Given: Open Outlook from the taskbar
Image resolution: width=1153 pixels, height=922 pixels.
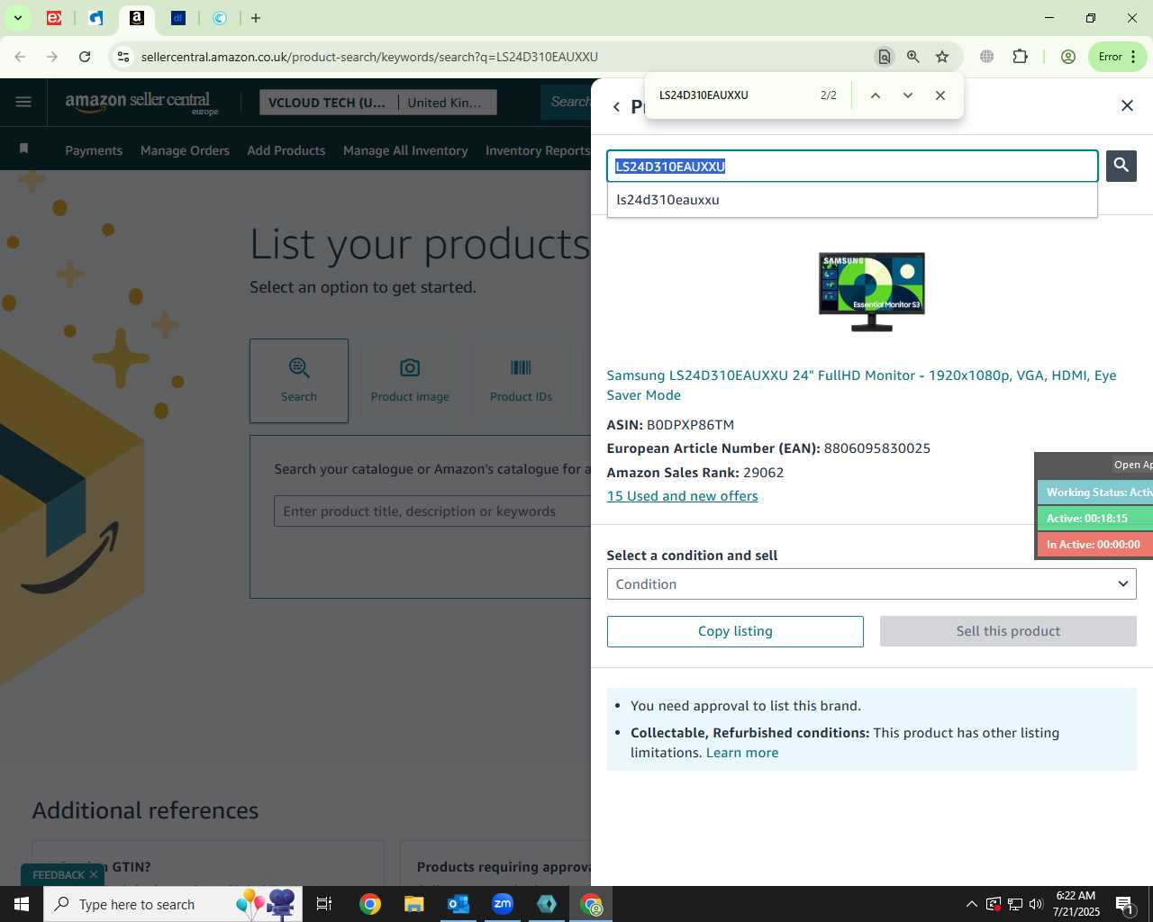Looking at the screenshot, I should (458, 904).
